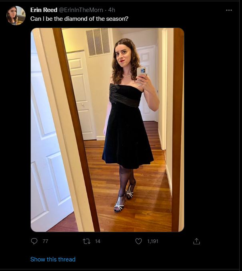
Task: Click the 4h timestamp
Action: coord(112,10)
